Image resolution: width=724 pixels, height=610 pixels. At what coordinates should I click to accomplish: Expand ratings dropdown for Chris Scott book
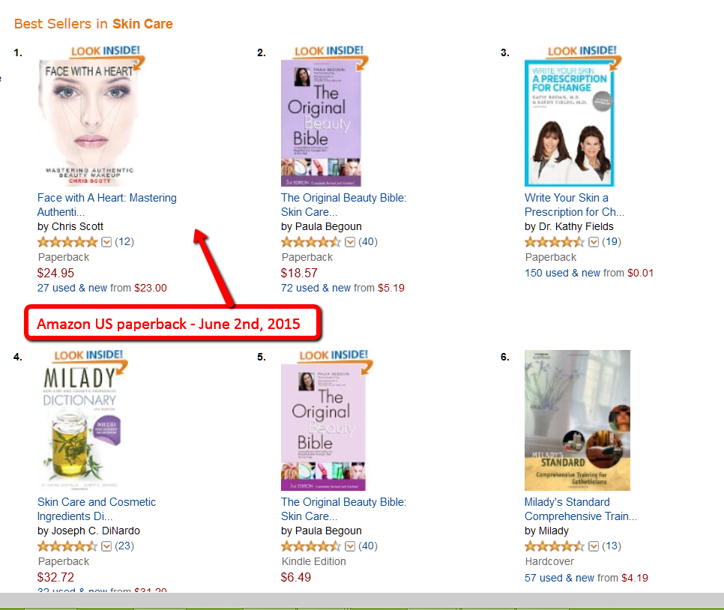106,242
